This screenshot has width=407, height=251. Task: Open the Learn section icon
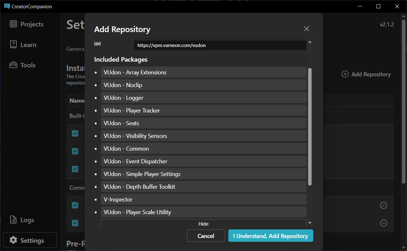click(x=13, y=44)
